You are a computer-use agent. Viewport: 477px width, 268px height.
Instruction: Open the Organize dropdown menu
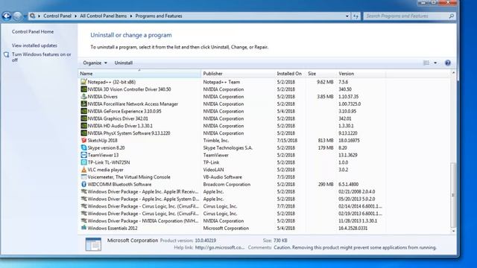point(95,63)
